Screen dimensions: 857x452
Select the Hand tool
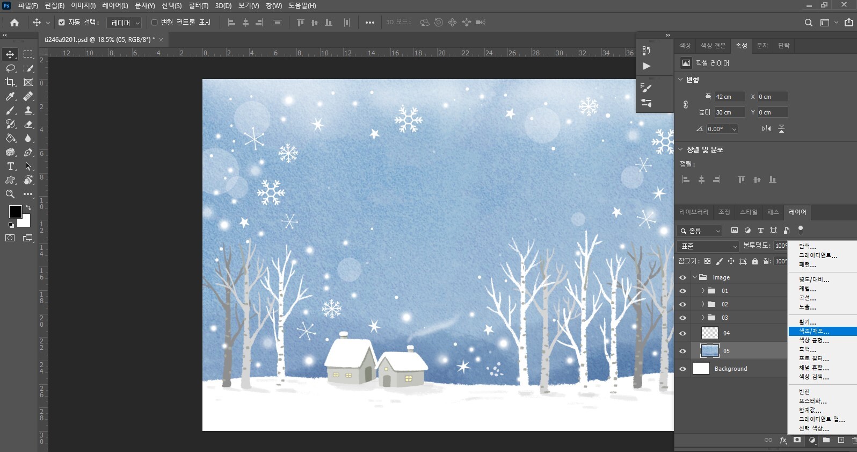28,180
